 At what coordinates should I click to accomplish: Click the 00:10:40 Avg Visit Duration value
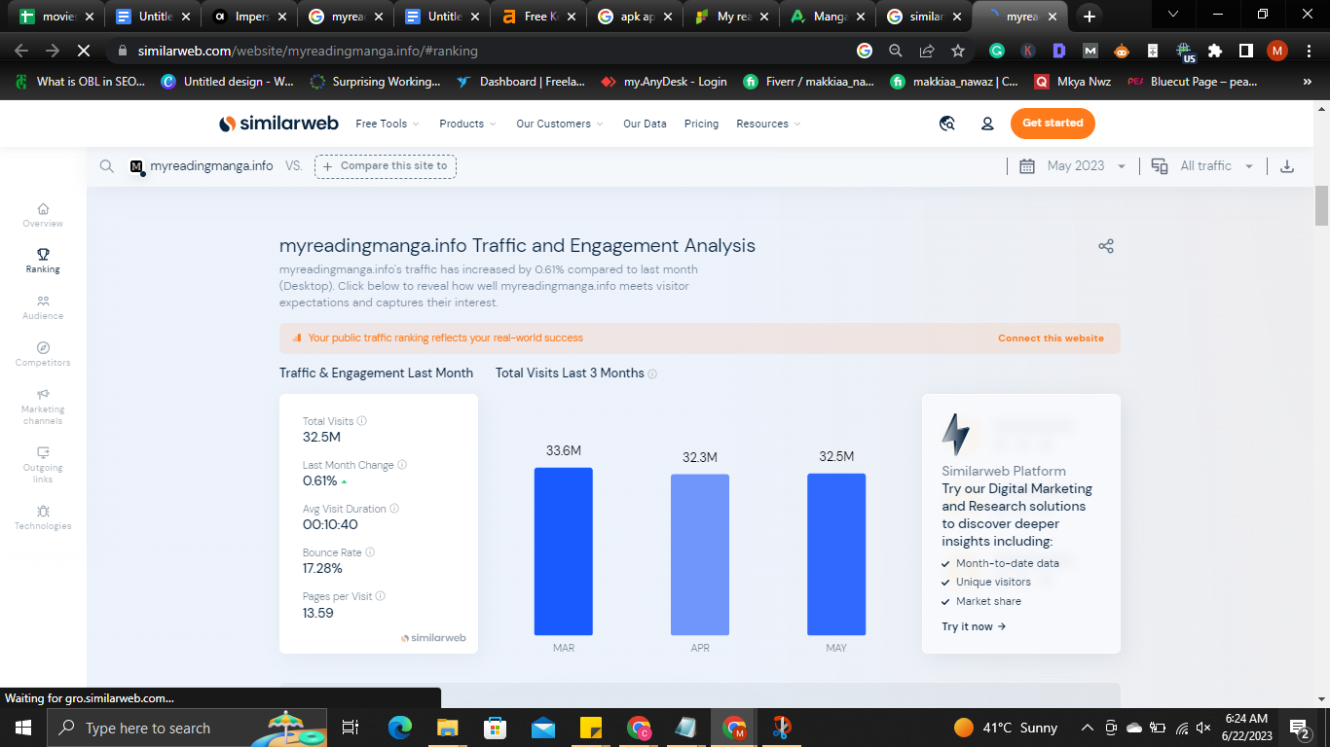[x=330, y=524]
